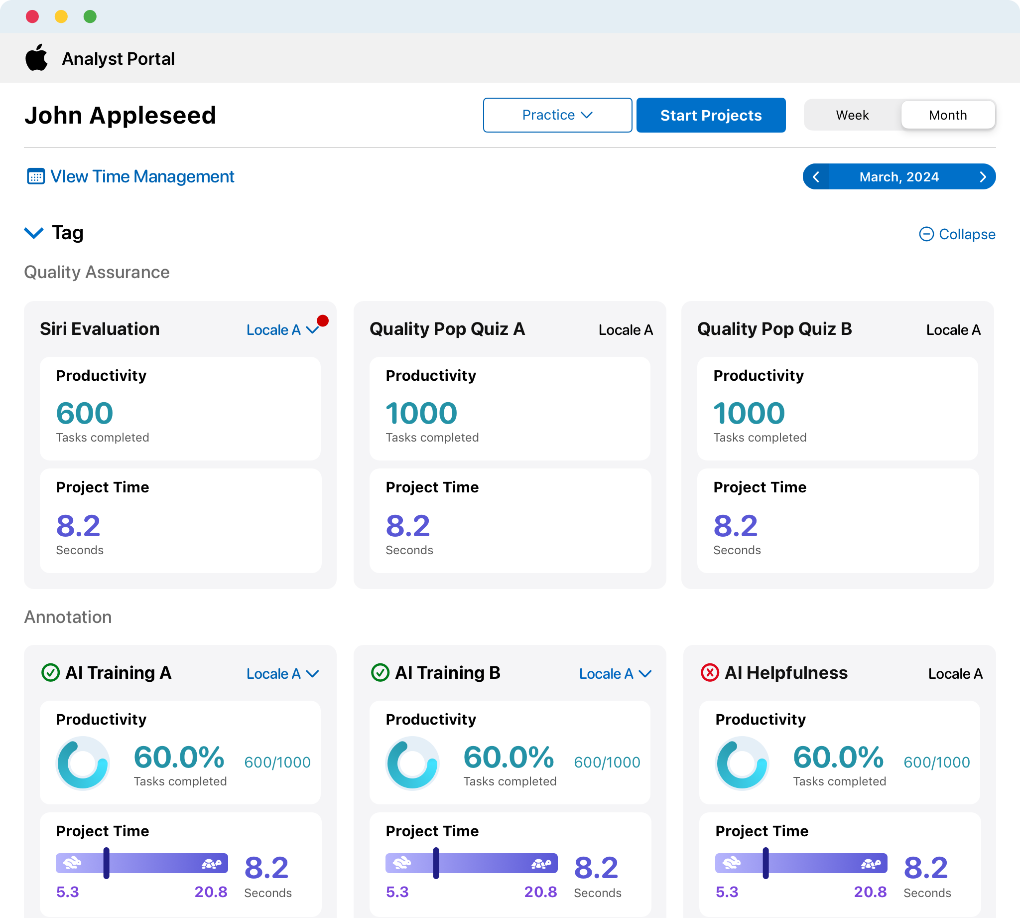The image size is (1020, 918).
Task: Click Quality Pop Quiz A title
Action: 447,329
